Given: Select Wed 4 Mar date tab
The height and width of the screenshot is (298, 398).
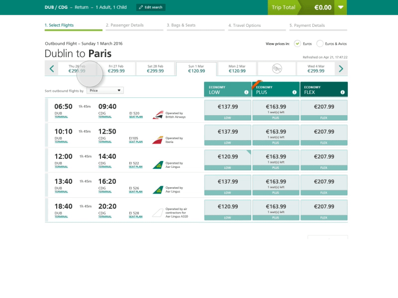Looking at the screenshot, I should tap(316, 69).
